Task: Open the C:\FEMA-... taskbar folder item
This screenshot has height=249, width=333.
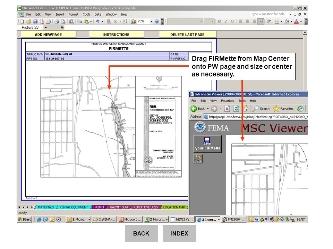Action: (x=104, y=219)
